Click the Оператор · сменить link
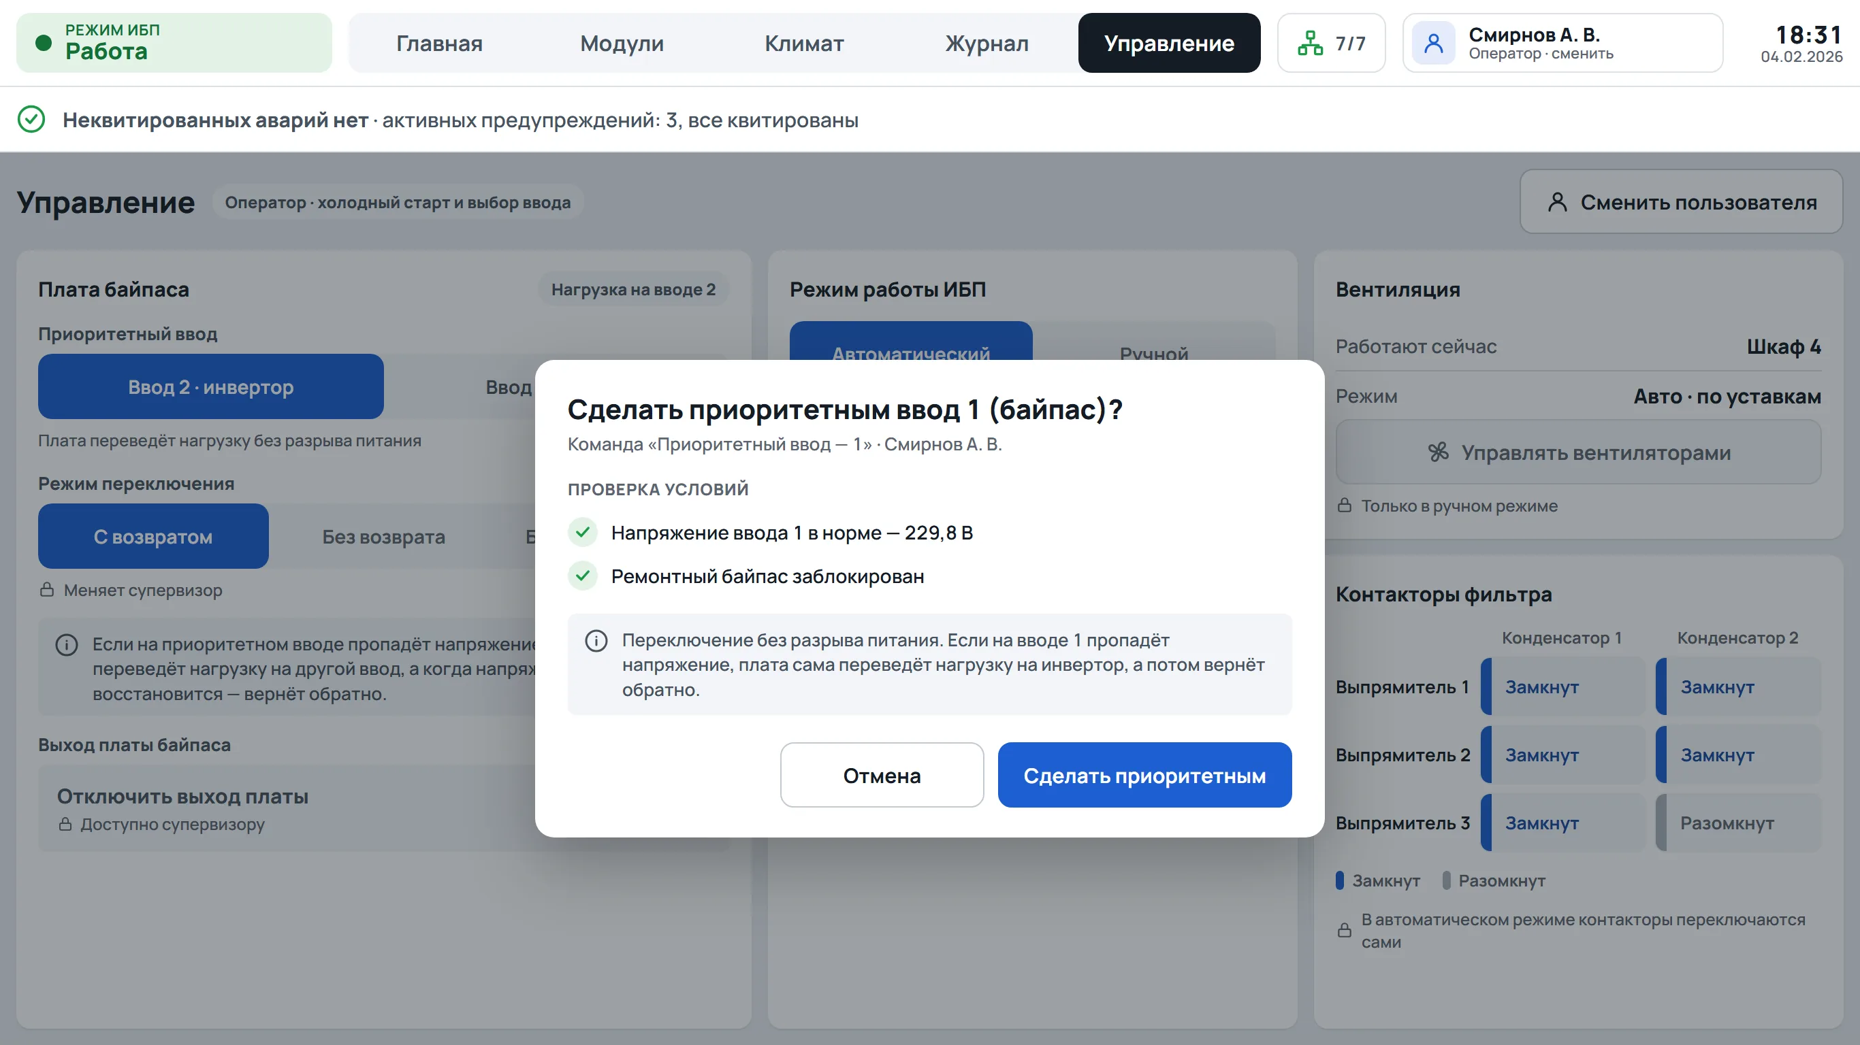This screenshot has width=1860, height=1045. coord(1541,53)
